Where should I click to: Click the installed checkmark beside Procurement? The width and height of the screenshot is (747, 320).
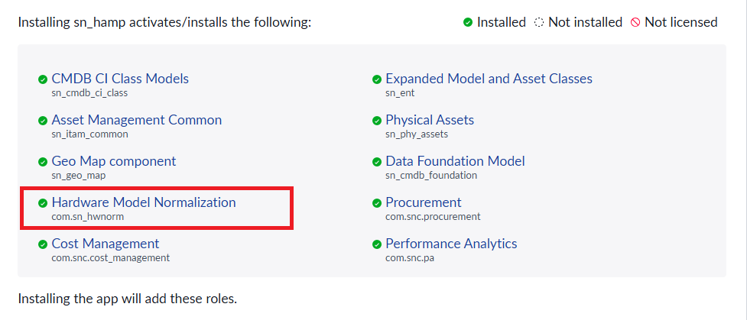click(x=377, y=203)
